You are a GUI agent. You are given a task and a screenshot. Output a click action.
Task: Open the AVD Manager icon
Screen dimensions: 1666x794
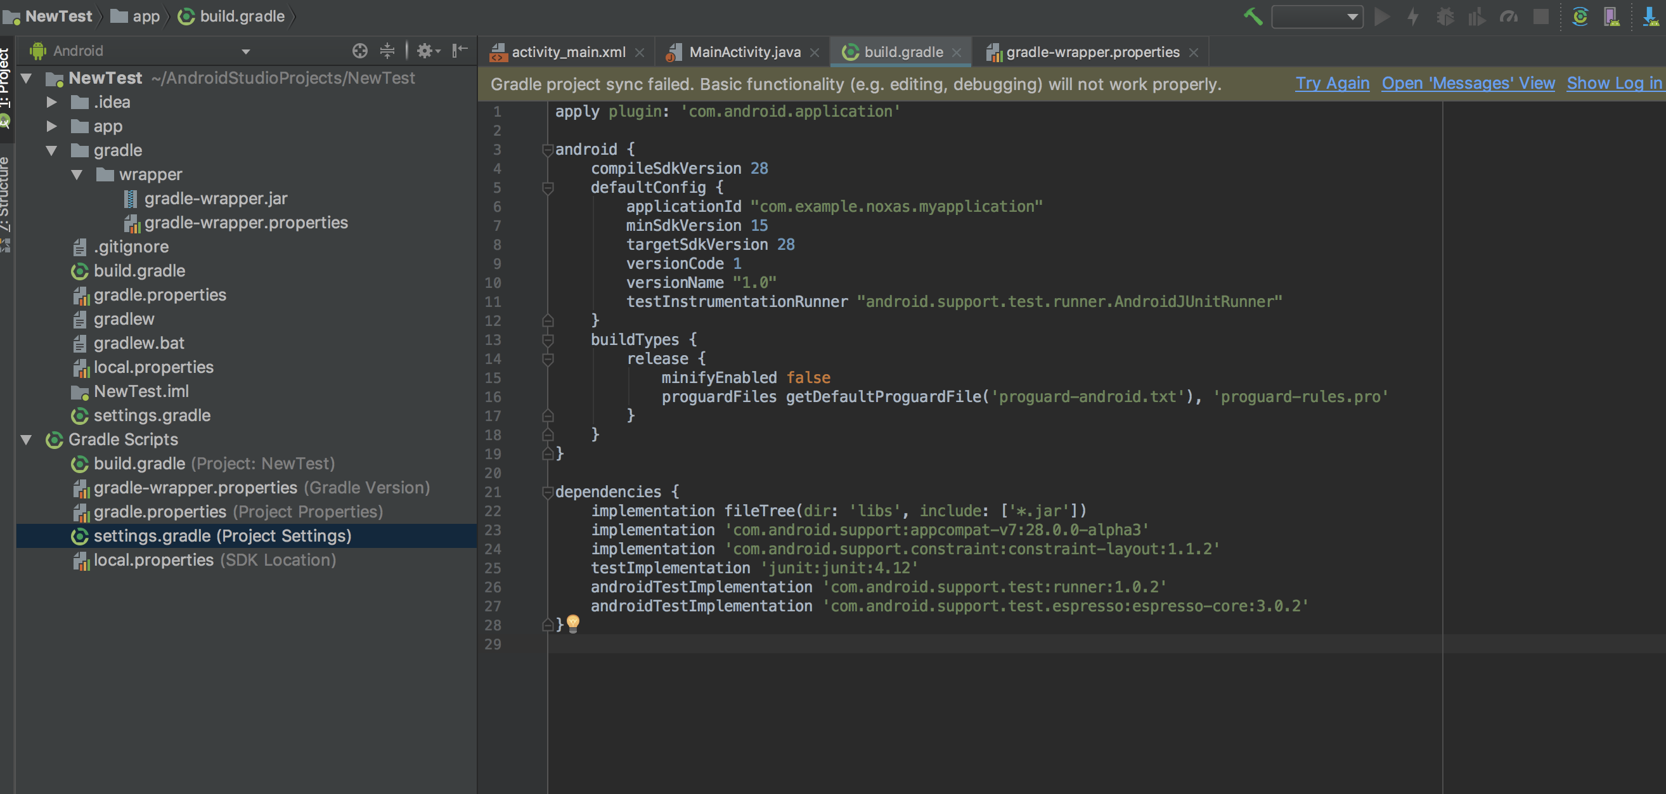click(1611, 17)
